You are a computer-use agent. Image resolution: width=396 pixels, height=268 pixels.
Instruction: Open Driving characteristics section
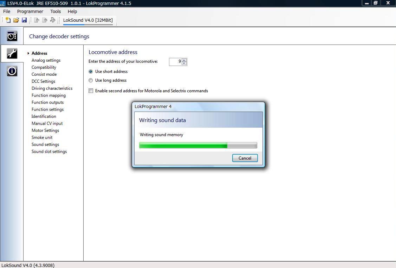[x=52, y=88]
